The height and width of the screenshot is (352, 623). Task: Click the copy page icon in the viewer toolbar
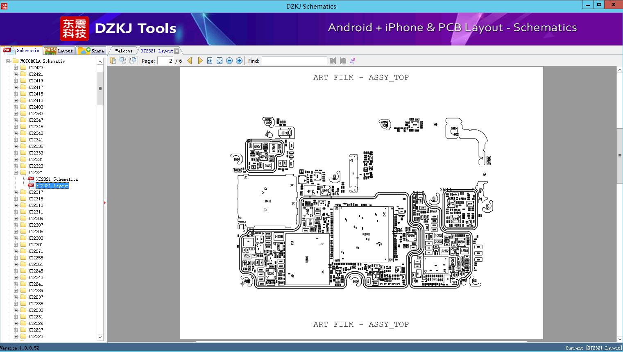click(113, 61)
